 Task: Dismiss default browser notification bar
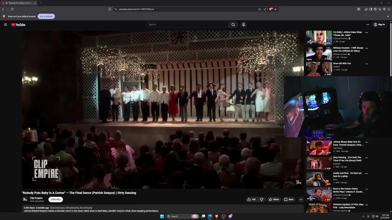tap(388, 16)
